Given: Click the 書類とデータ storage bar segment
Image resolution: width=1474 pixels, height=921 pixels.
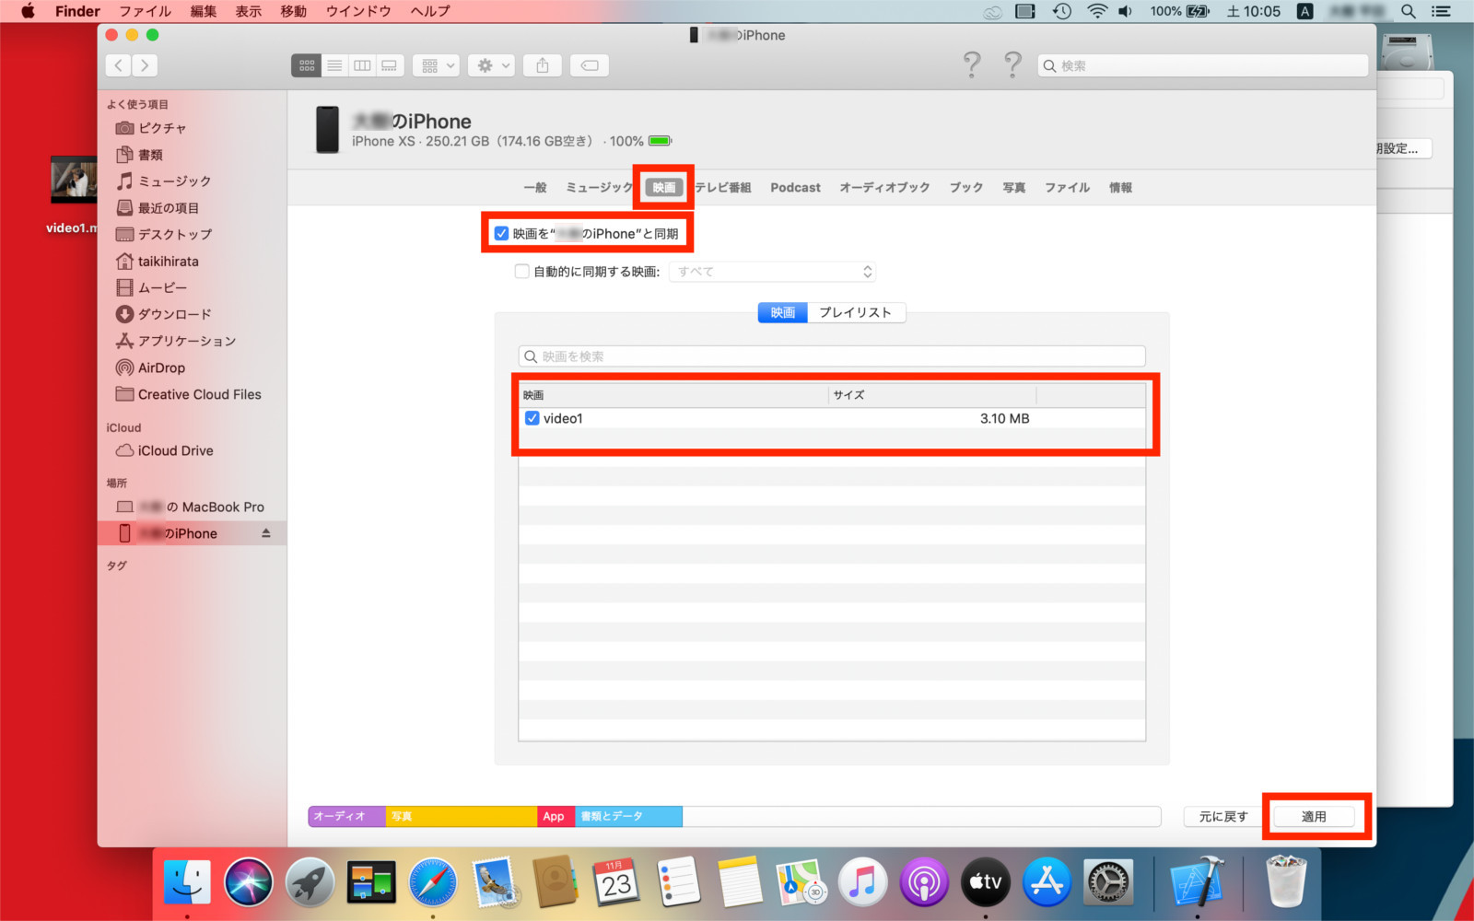Looking at the screenshot, I should click(x=628, y=817).
